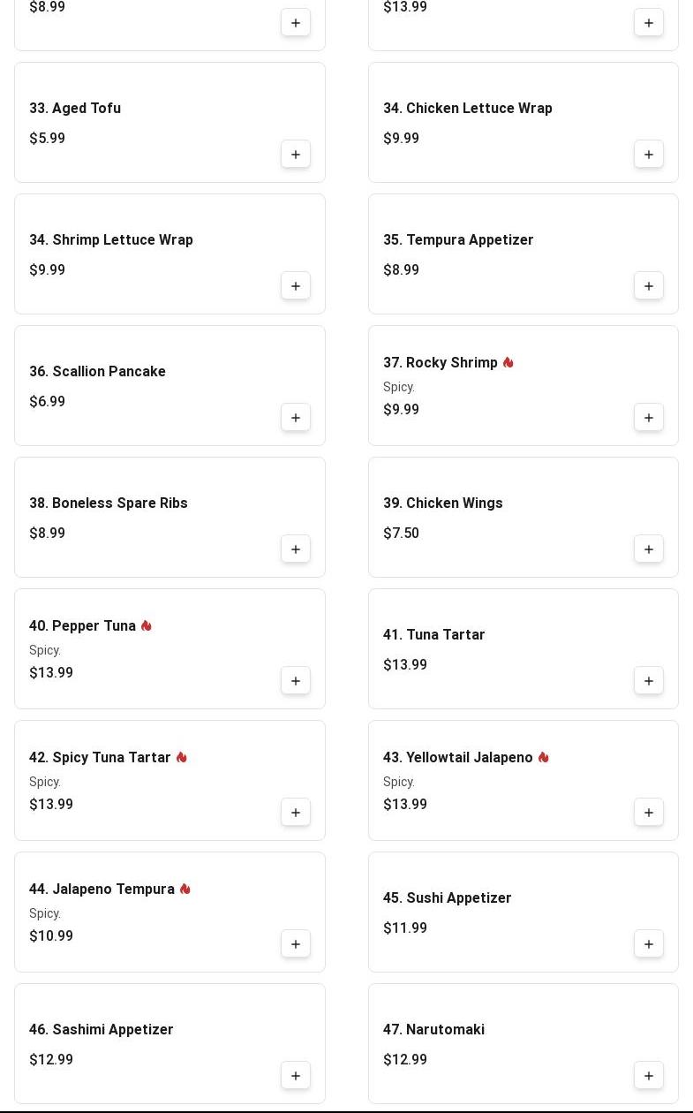Add Chicken Wings via plus icon

click(649, 549)
